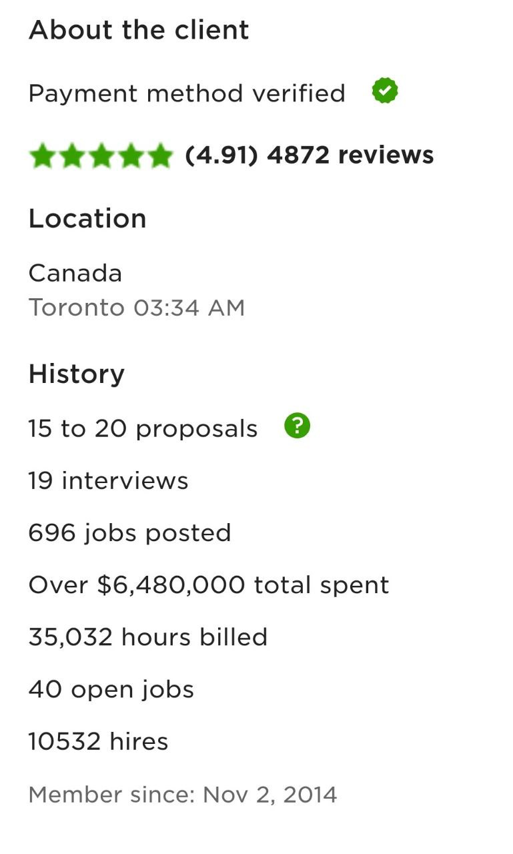Select the 4872 reviews text

click(x=350, y=155)
